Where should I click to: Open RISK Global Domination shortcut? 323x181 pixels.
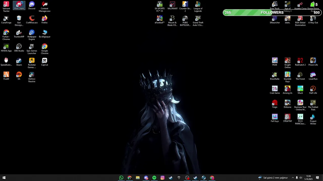300,21
